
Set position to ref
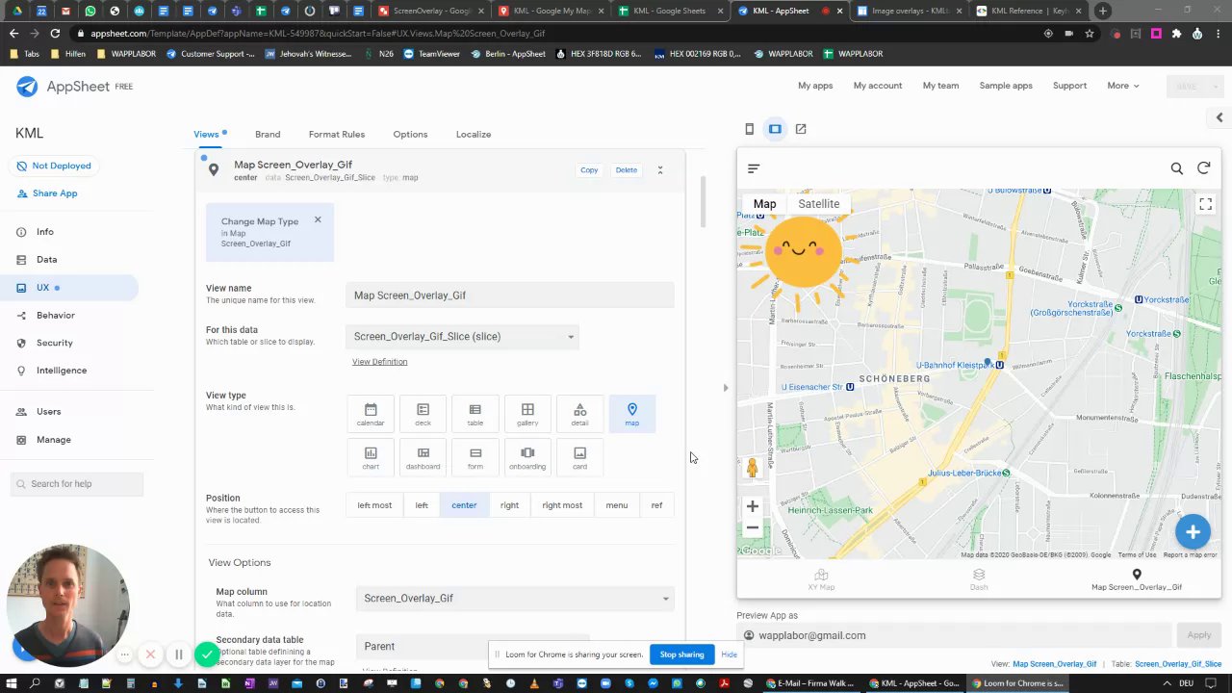[x=656, y=505]
